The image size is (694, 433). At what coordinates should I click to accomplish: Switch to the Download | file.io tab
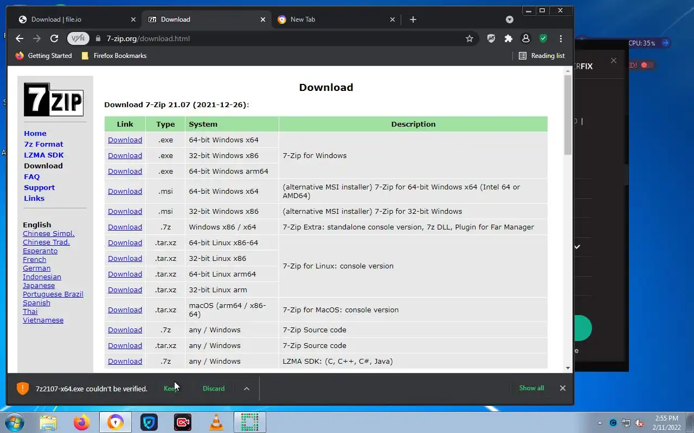(x=76, y=19)
